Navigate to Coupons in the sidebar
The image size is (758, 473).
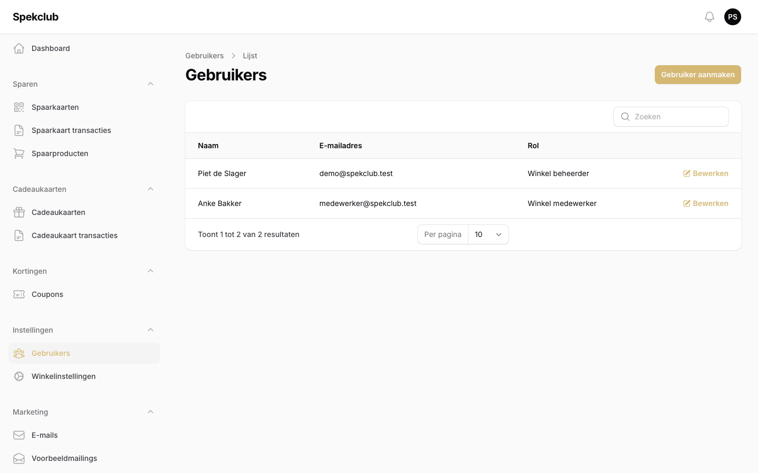(x=84, y=294)
